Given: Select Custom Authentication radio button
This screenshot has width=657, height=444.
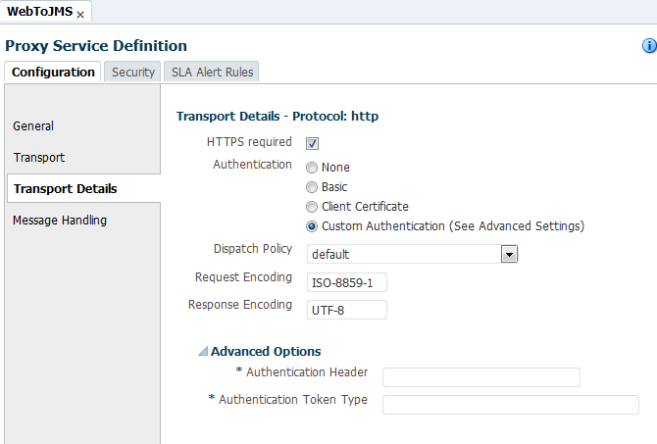Looking at the screenshot, I should pos(312,226).
